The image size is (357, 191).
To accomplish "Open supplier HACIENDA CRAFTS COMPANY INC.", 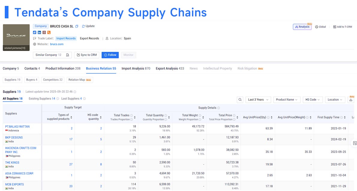I will tap(21, 150).
